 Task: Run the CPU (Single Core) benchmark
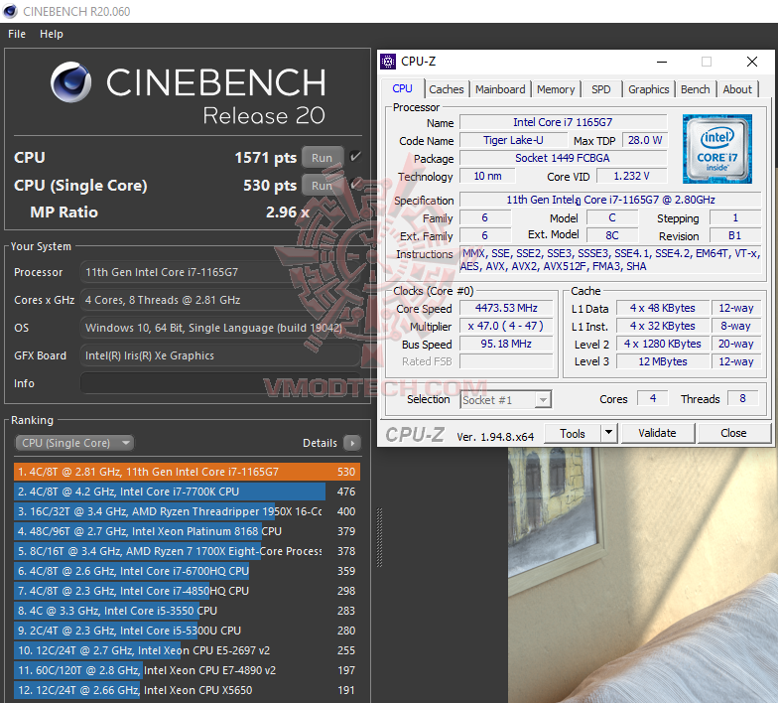[322, 186]
